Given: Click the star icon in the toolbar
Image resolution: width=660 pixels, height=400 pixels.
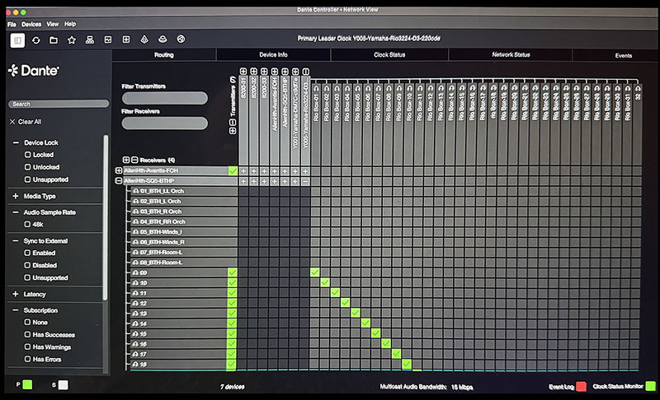Looking at the screenshot, I should pos(72,40).
